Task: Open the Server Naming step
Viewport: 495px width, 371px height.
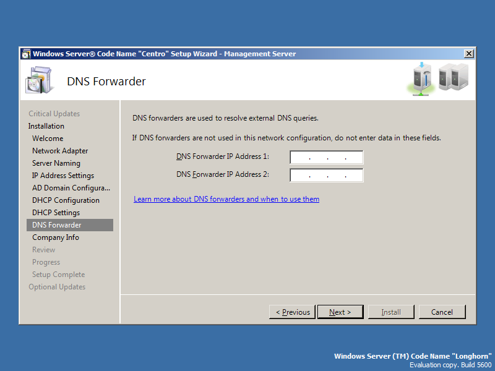Action: pos(56,163)
